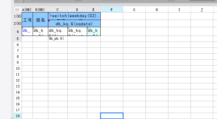Select row header 1(H)
The width and height of the screenshot is (217, 119).
click(x=18, y=16)
